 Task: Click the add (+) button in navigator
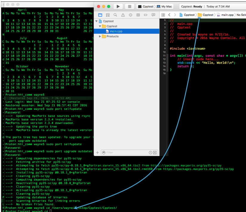tap(97, 152)
